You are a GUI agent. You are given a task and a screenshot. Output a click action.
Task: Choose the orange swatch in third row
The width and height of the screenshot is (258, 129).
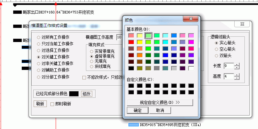140,49
